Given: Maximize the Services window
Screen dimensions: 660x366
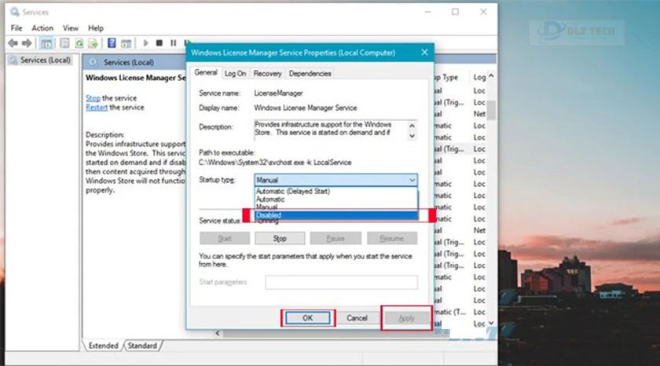Looking at the screenshot, I should coord(455,12).
